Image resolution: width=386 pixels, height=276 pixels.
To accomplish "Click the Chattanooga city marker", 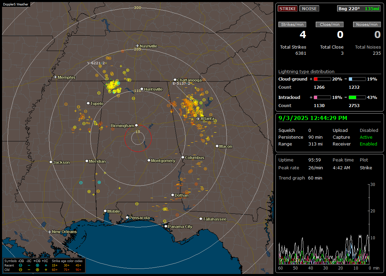I will click(x=175, y=80).
